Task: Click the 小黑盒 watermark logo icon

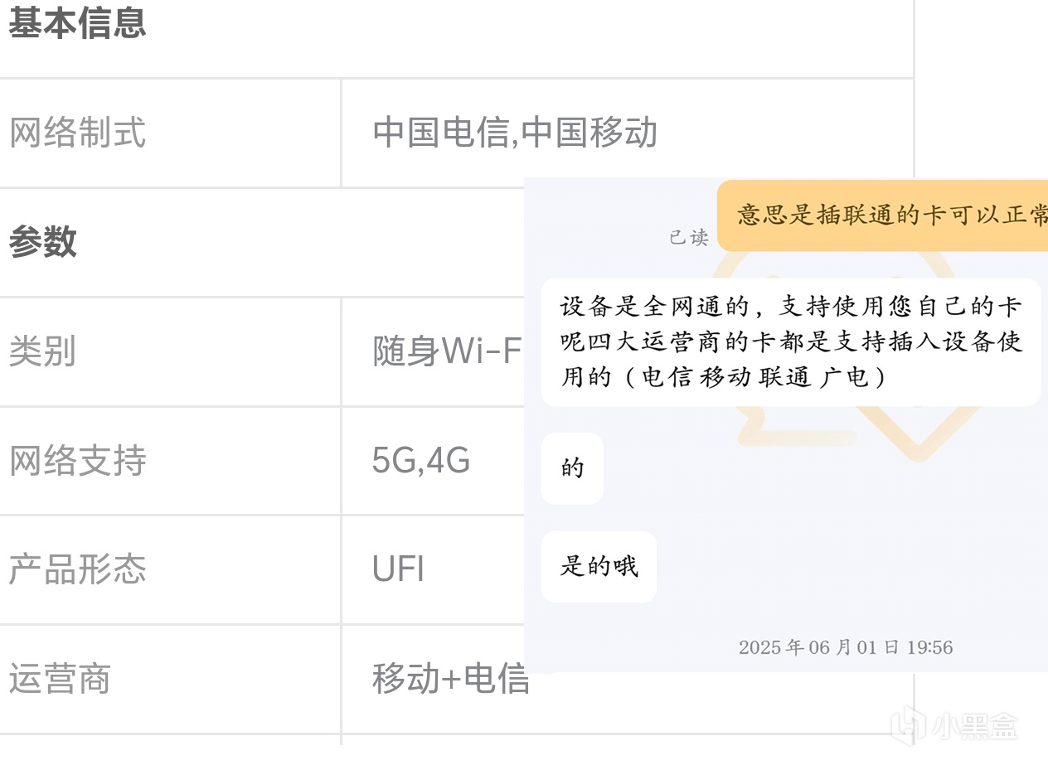Action: click(909, 724)
